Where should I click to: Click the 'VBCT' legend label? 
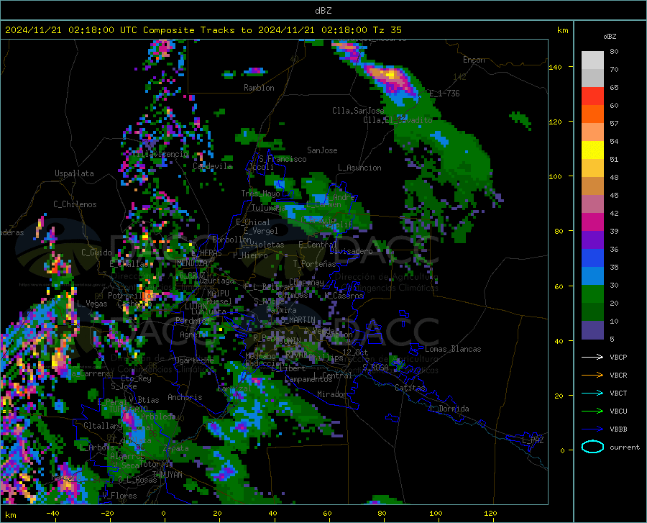[x=618, y=393]
